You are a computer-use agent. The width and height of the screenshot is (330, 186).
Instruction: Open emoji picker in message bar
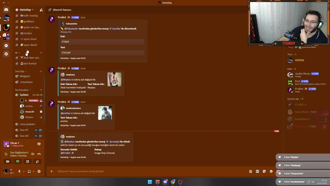[271, 171]
